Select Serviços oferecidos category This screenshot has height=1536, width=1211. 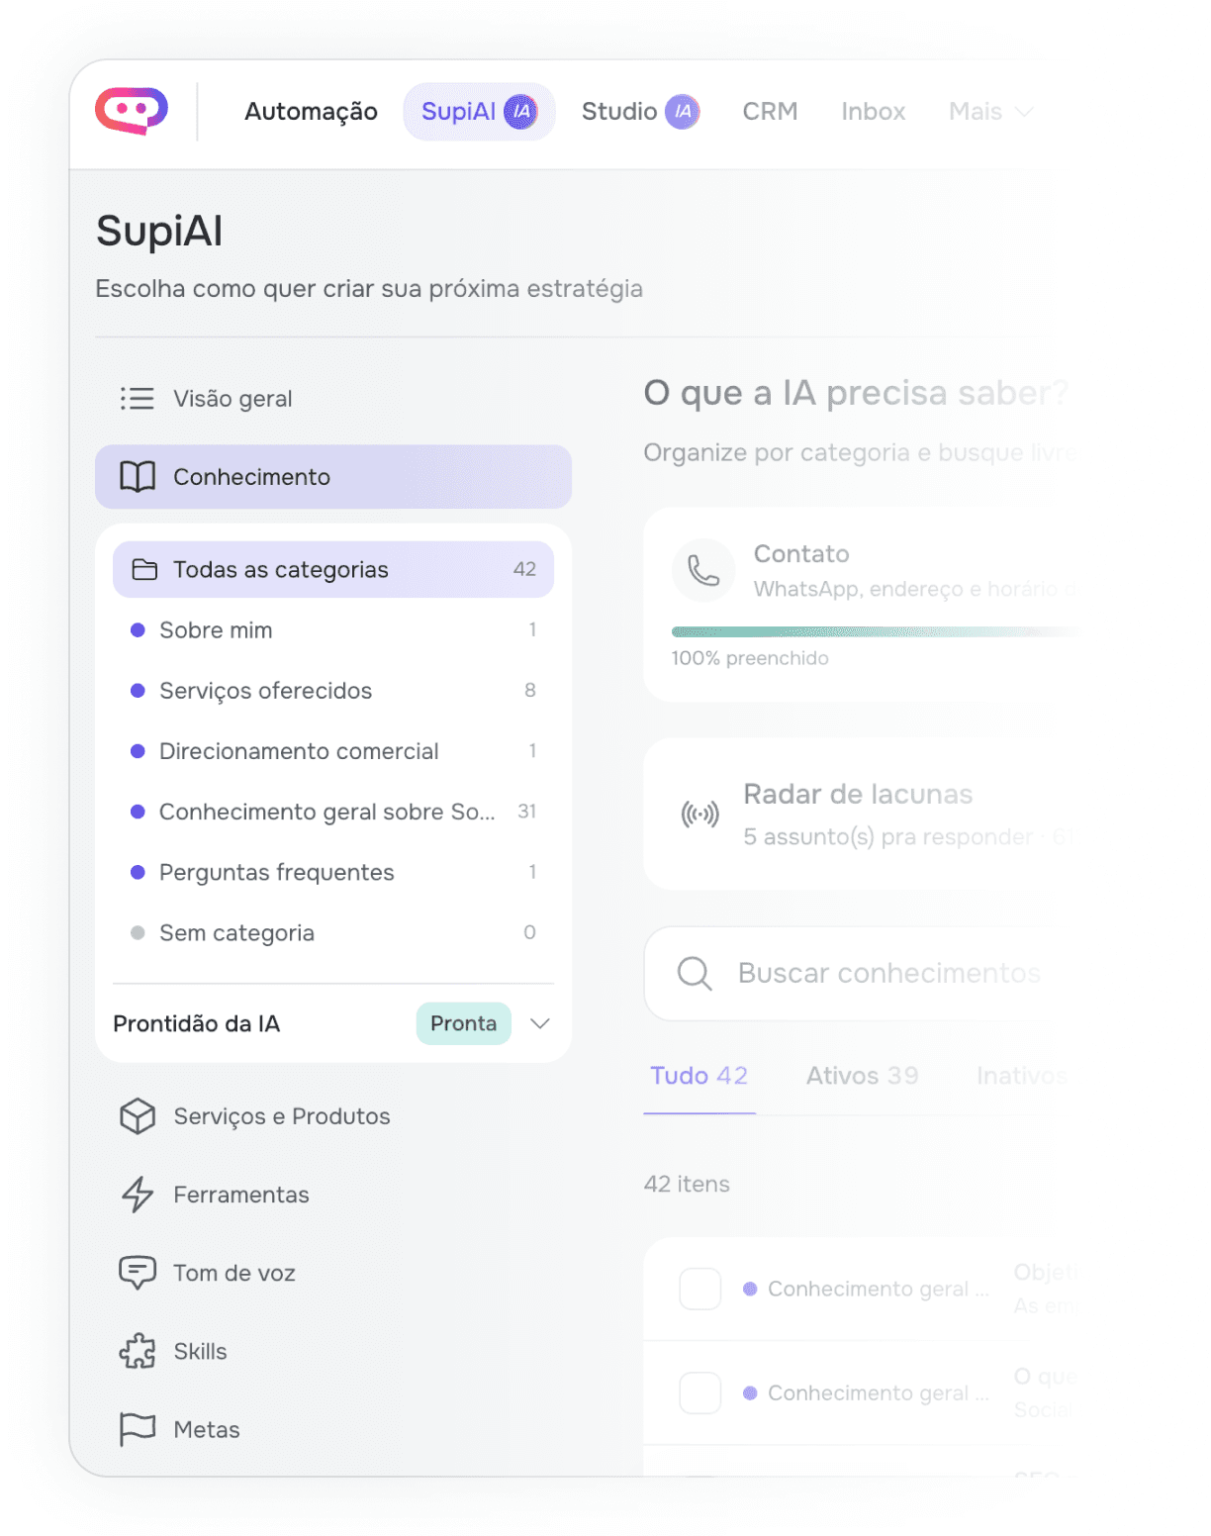(x=333, y=691)
